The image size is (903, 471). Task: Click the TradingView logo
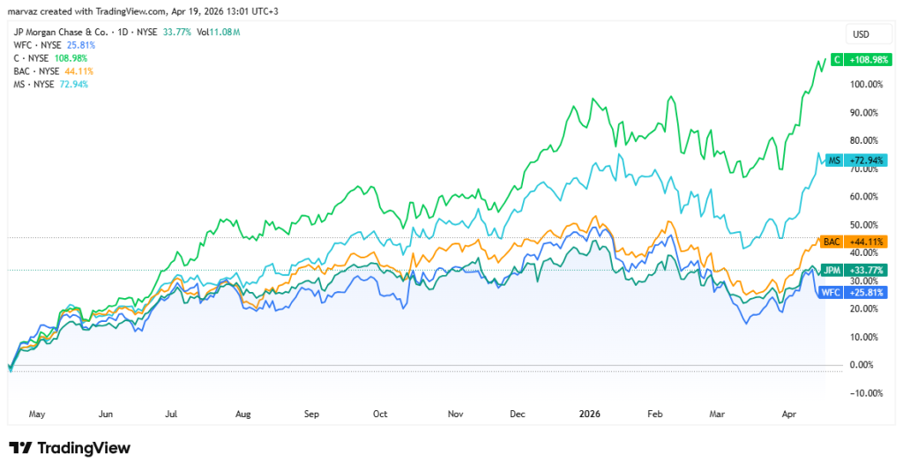click(70, 448)
